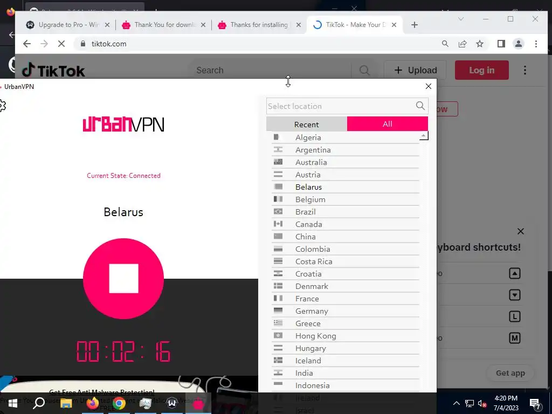Viewport: 552px width, 414px height.
Task: Stop loading the TikTok page
Action: (x=61, y=44)
